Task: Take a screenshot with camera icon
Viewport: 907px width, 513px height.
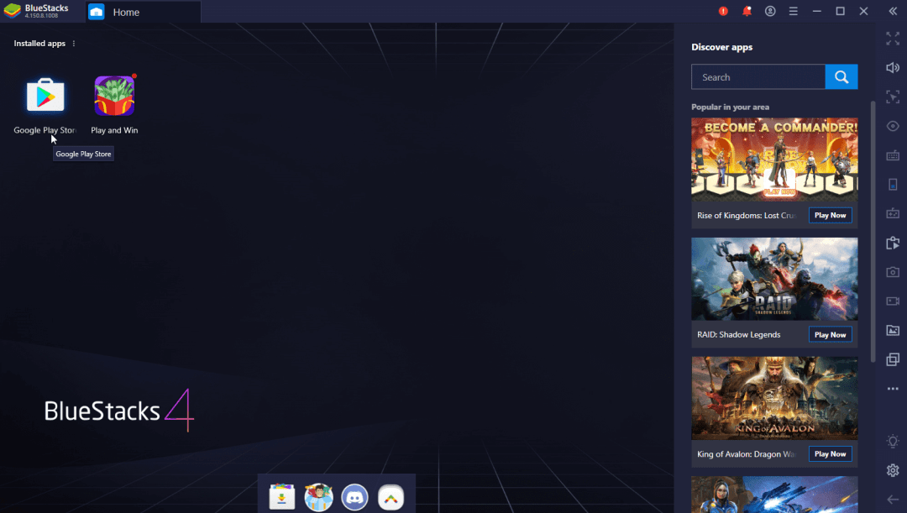Action: pyautogui.click(x=893, y=272)
